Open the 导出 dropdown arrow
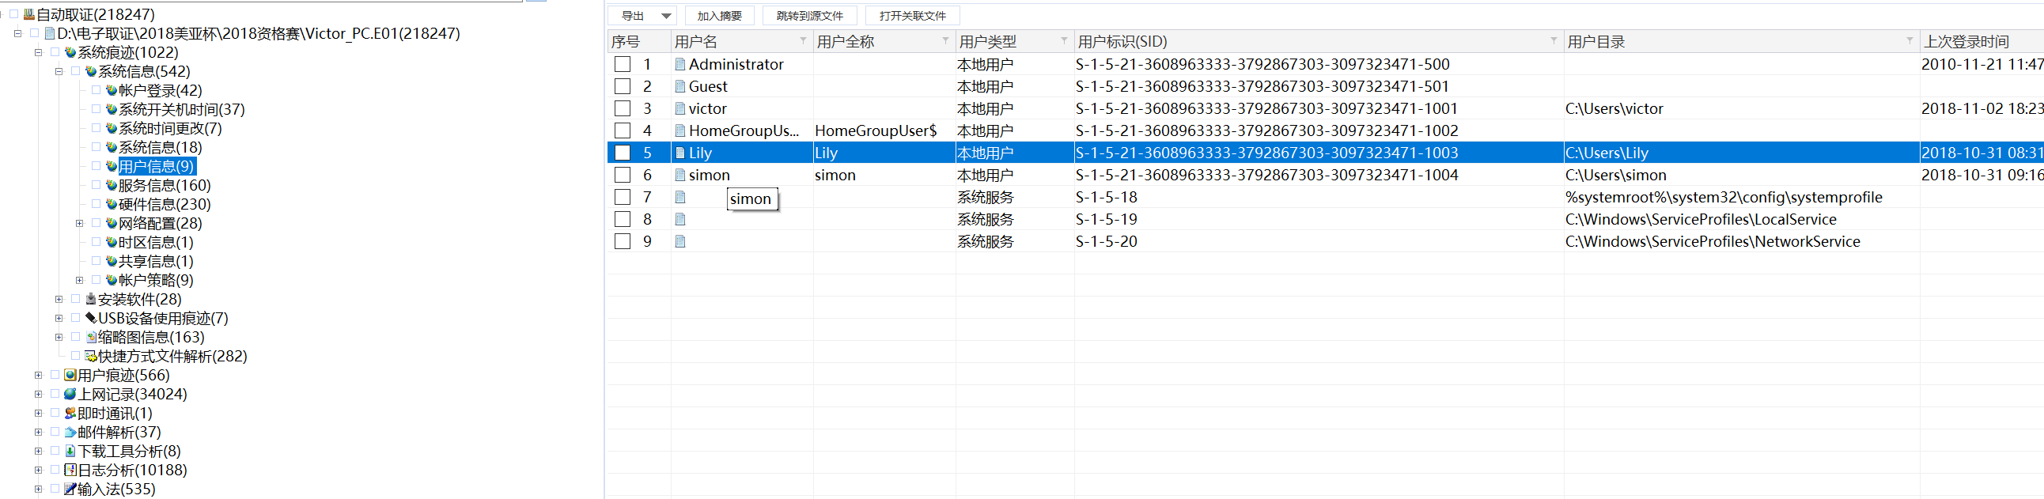The image size is (2044, 499). coord(666,16)
